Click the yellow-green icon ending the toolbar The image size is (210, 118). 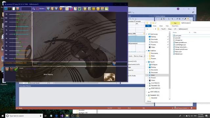pyautogui.click(x=106, y=9)
